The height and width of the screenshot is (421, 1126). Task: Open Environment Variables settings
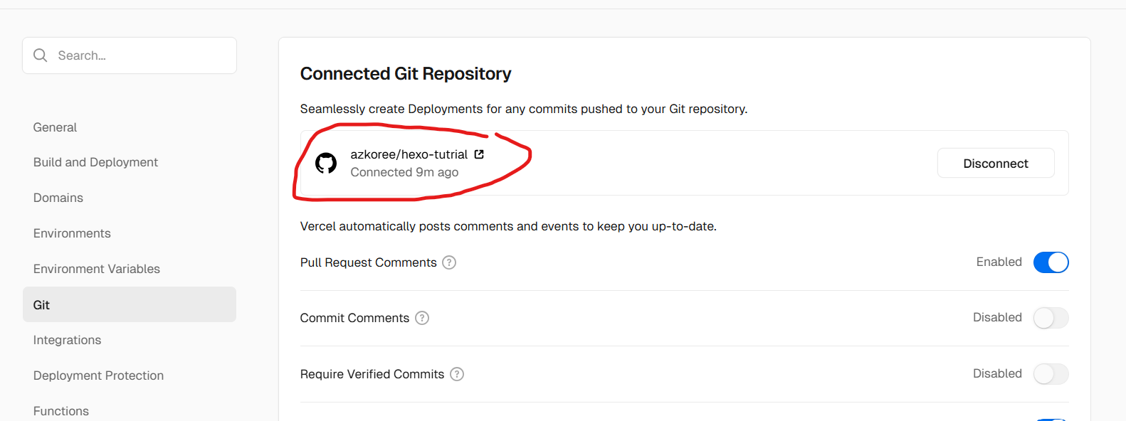point(97,269)
